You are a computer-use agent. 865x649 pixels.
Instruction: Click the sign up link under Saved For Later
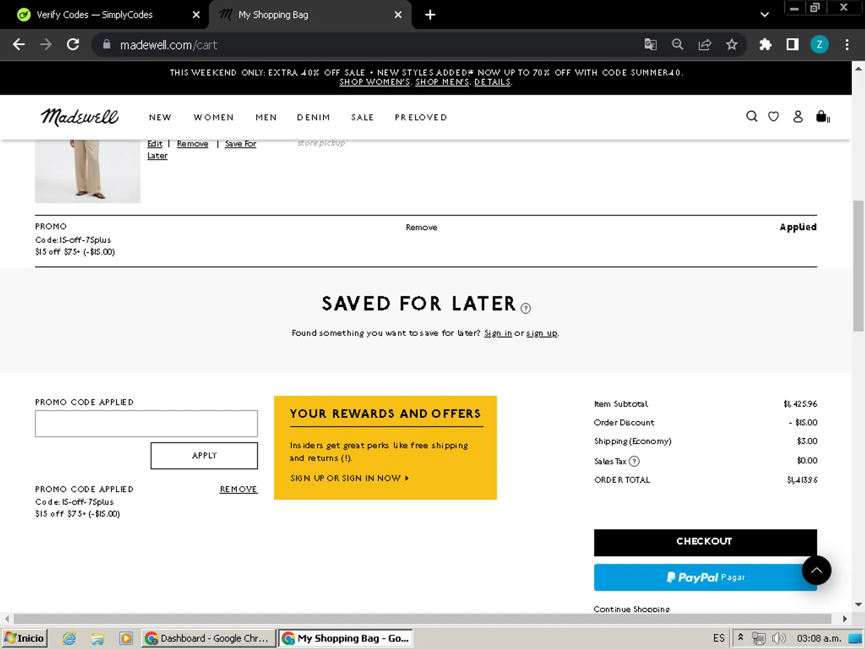542,333
